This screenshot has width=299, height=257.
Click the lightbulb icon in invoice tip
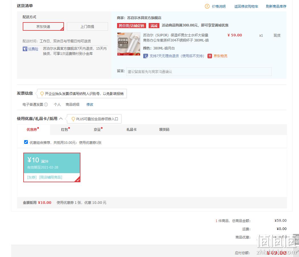[42, 94]
